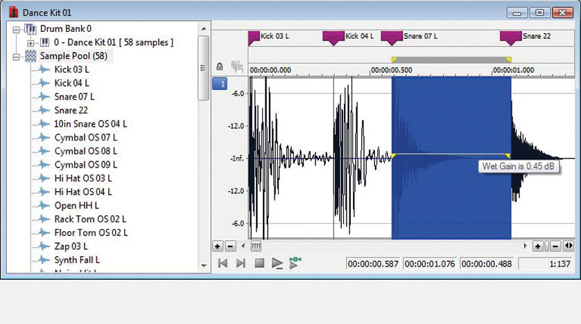
Task: Collapse the Drum Bank 0 tree node
Action: (x=17, y=29)
